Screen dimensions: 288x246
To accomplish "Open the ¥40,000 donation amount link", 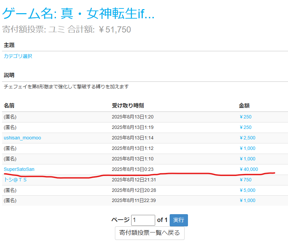I will coord(248,169).
